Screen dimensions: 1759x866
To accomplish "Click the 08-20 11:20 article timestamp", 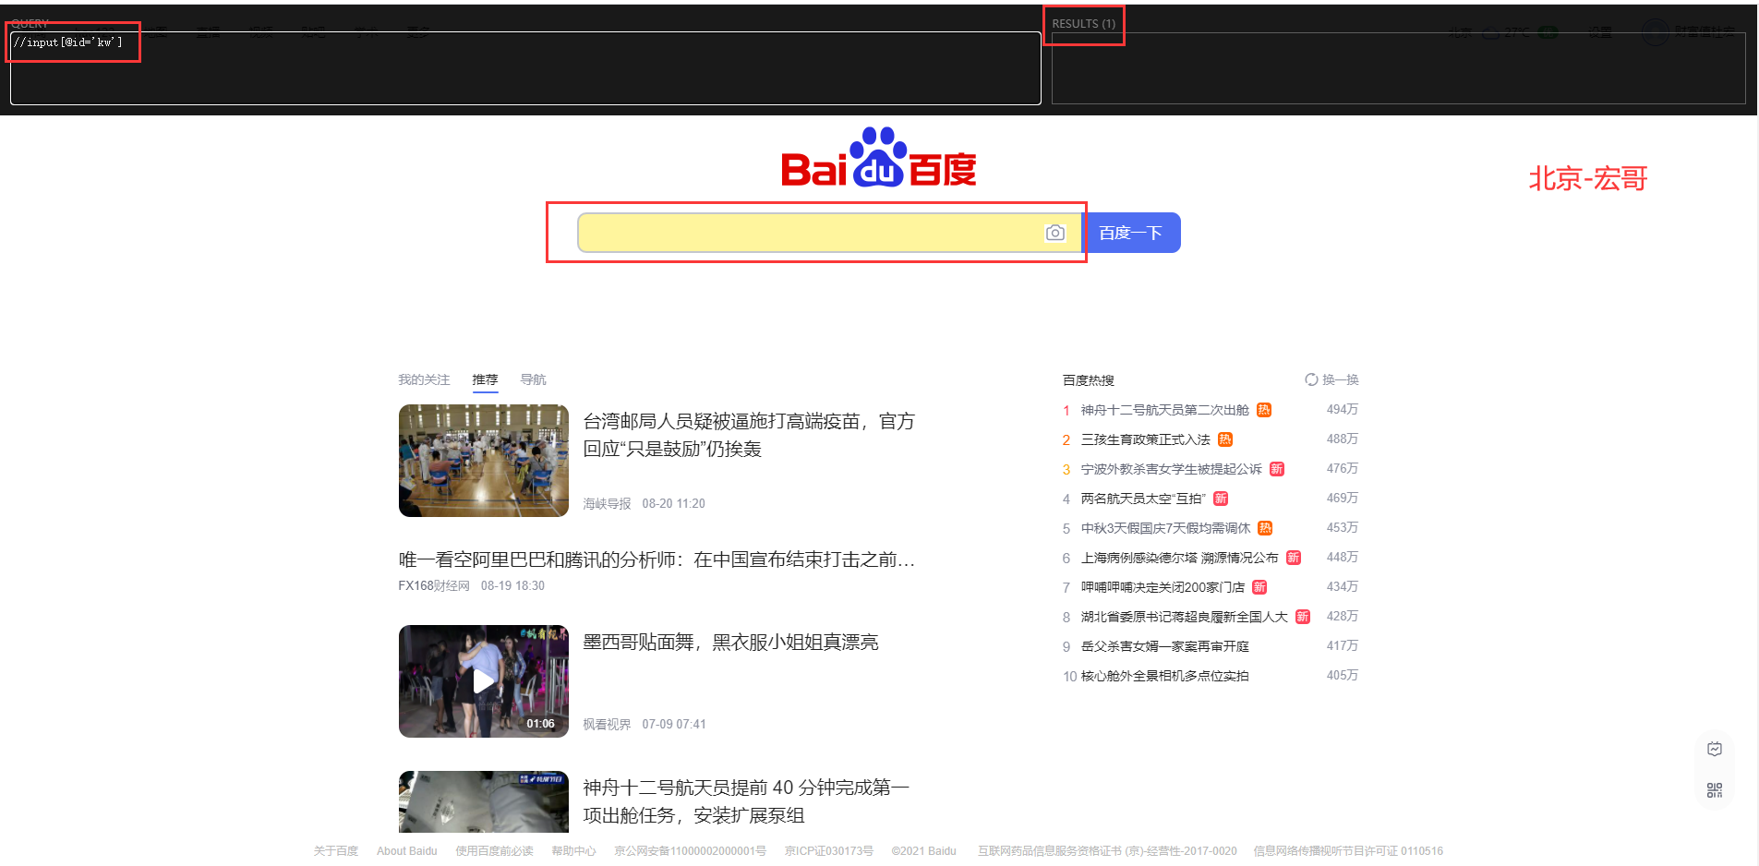I will click(673, 503).
